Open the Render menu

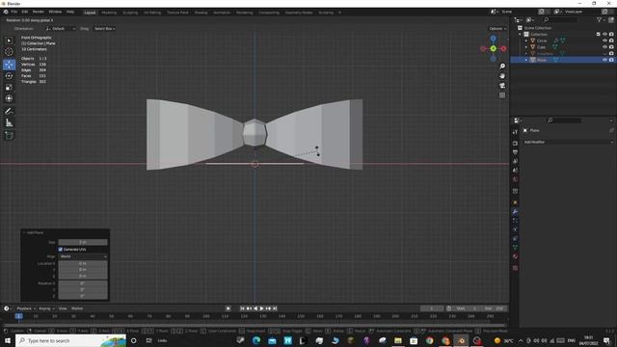tap(39, 12)
